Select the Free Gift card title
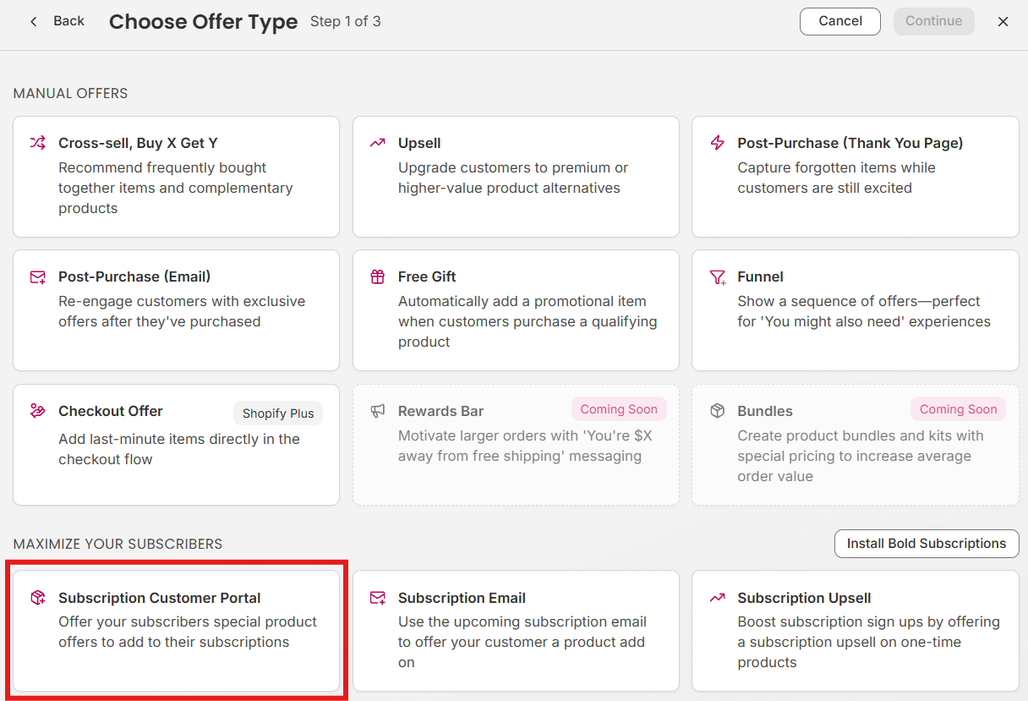 [x=427, y=277]
